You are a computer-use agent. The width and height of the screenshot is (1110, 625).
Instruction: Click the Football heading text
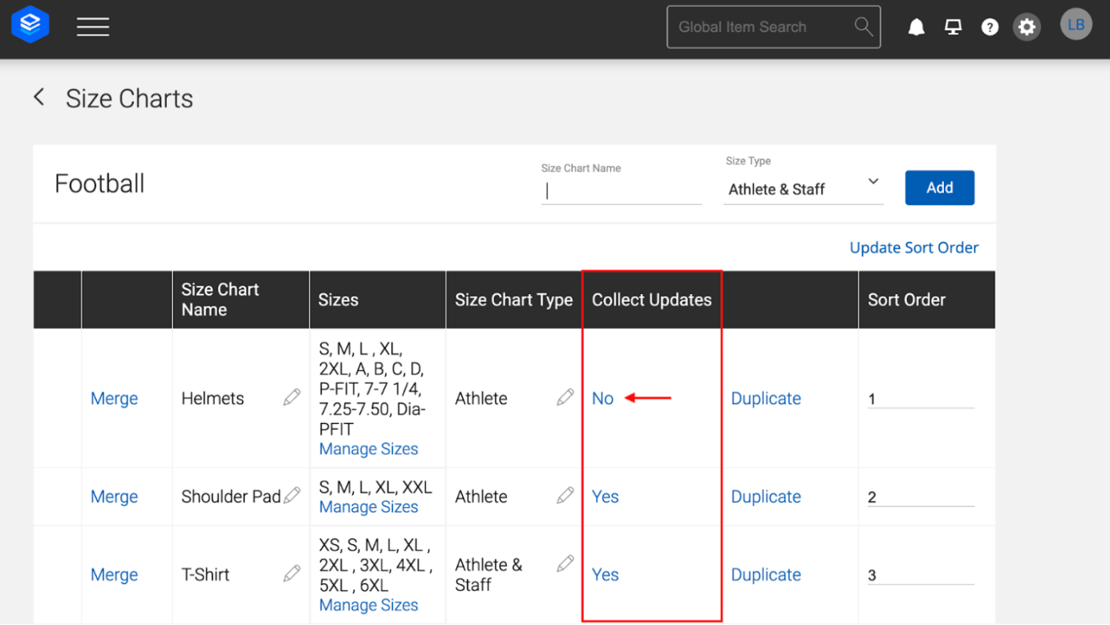(99, 183)
